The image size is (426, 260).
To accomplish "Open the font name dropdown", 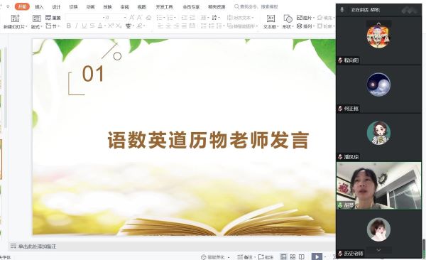I will tap(85, 18).
